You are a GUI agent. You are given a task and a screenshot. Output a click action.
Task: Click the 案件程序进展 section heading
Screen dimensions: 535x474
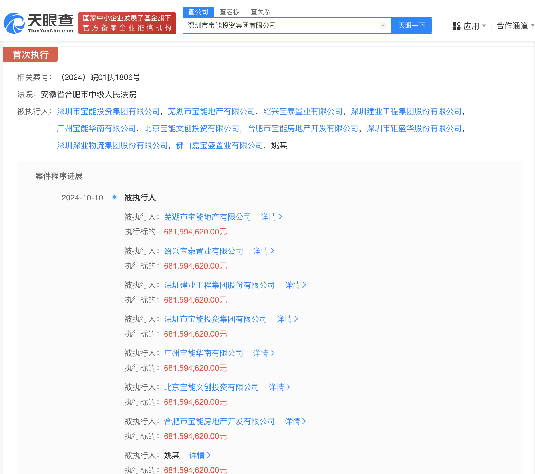tap(59, 176)
